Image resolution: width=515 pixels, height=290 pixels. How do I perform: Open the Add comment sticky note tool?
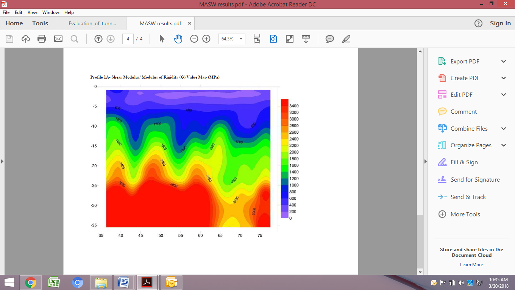[x=330, y=39]
